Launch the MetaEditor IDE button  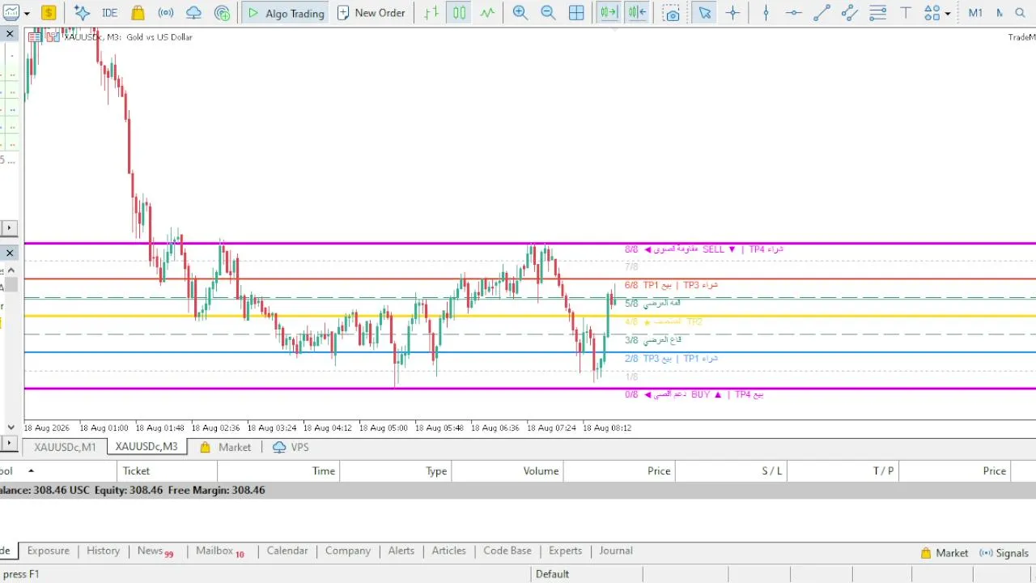pyautogui.click(x=109, y=13)
